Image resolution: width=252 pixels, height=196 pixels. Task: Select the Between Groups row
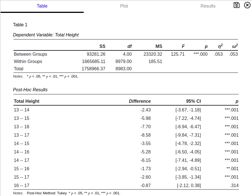point(31,54)
